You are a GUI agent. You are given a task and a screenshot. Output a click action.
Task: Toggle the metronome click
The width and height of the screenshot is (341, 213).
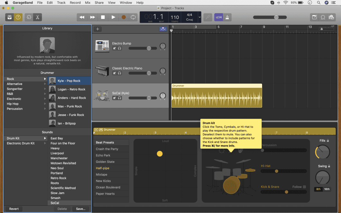tap(228, 17)
